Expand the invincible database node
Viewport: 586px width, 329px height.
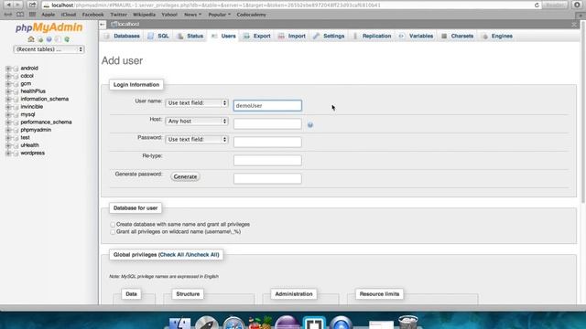point(8,107)
